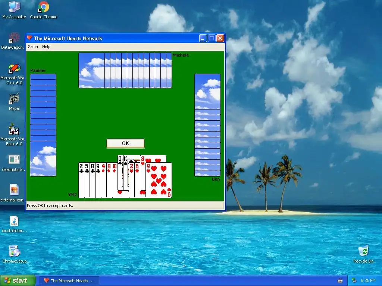Click OK to accept the passed cards
Image resolution: width=382 pixels, height=286 pixels.
[125, 143]
